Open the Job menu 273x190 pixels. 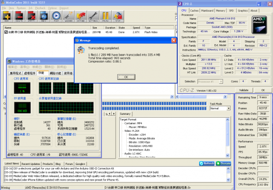click(30, 8)
